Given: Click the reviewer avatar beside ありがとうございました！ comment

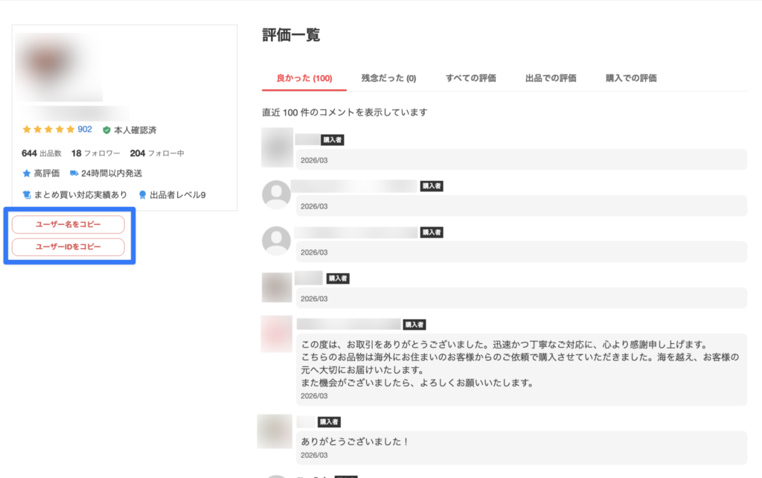Looking at the screenshot, I should (x=274, y=431).
